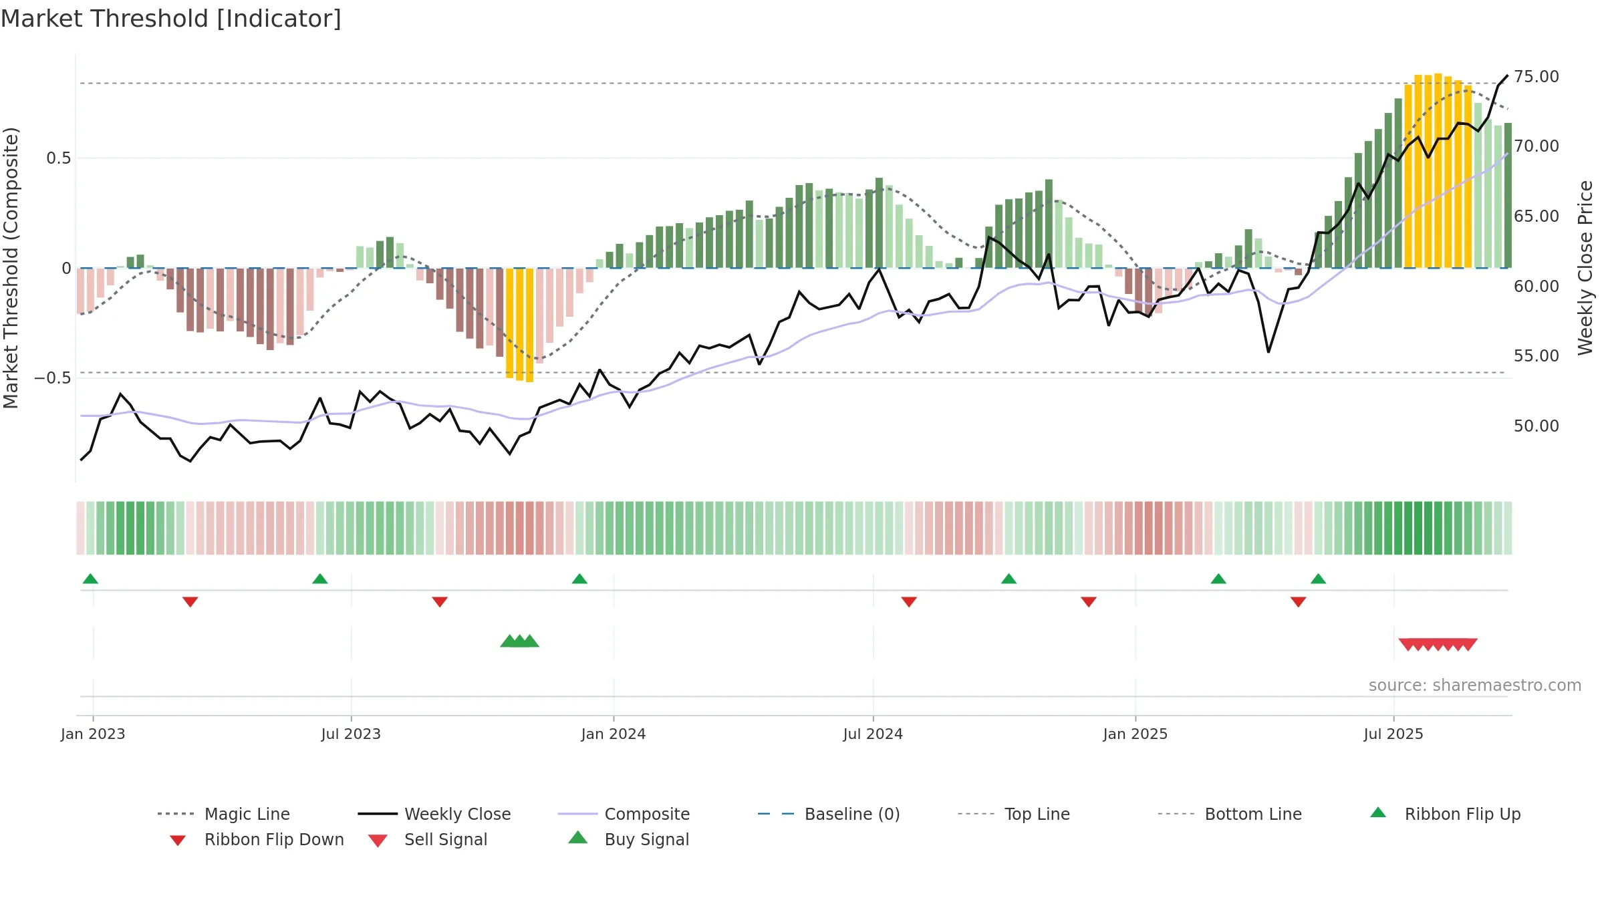Click the Jan 2025 x-axis label
The image size is (1604, 902).
click(x=1135, y=734)
